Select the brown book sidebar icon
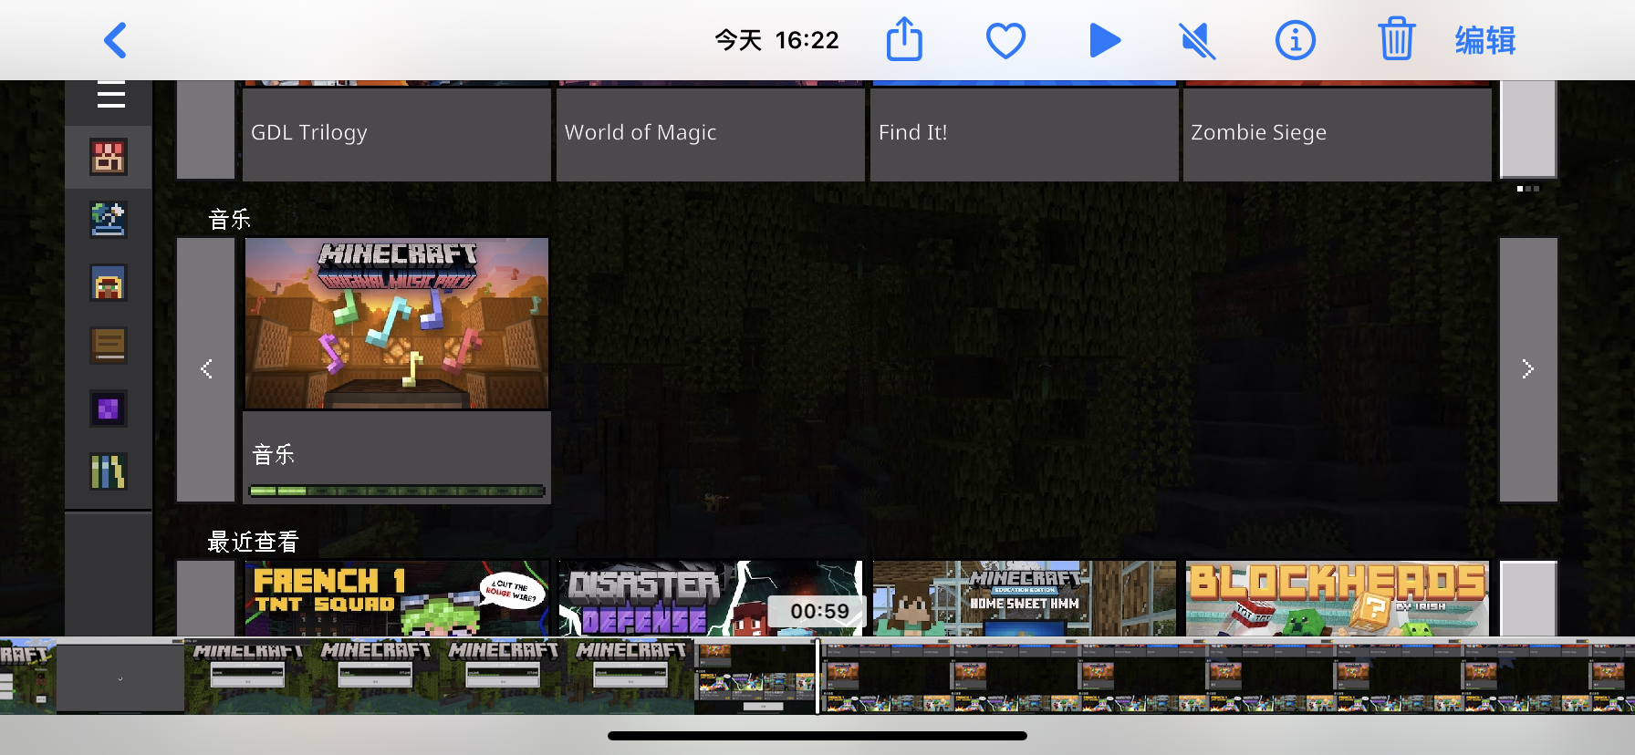The image size is (1635, 755). pyautogui.click(x=109, y=346)
